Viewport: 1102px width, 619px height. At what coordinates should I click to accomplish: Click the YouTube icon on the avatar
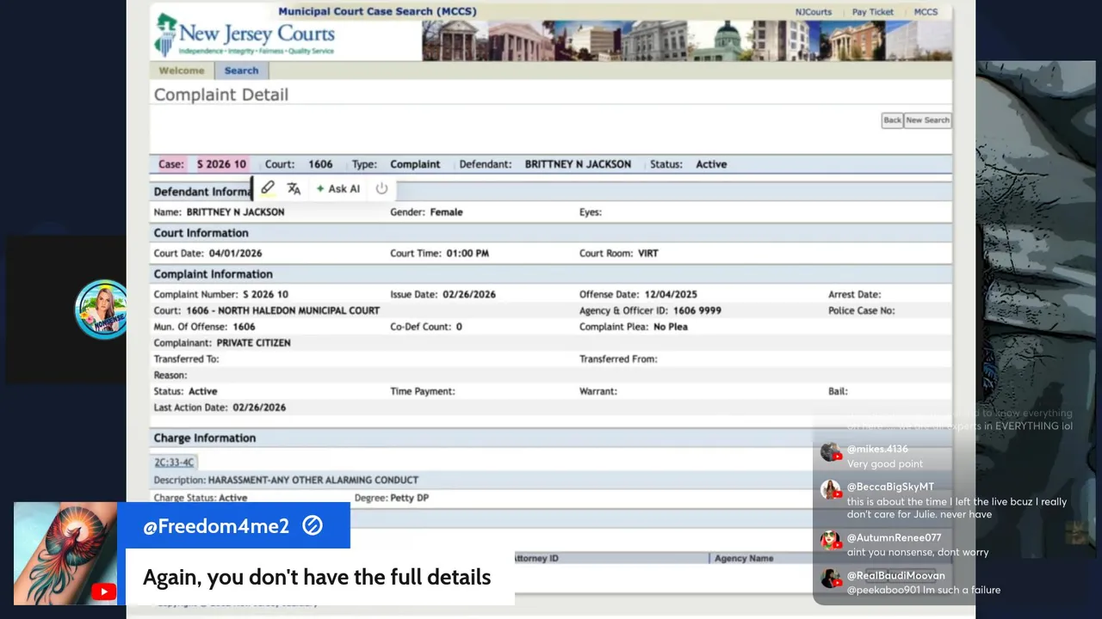[x=103, y=591]
